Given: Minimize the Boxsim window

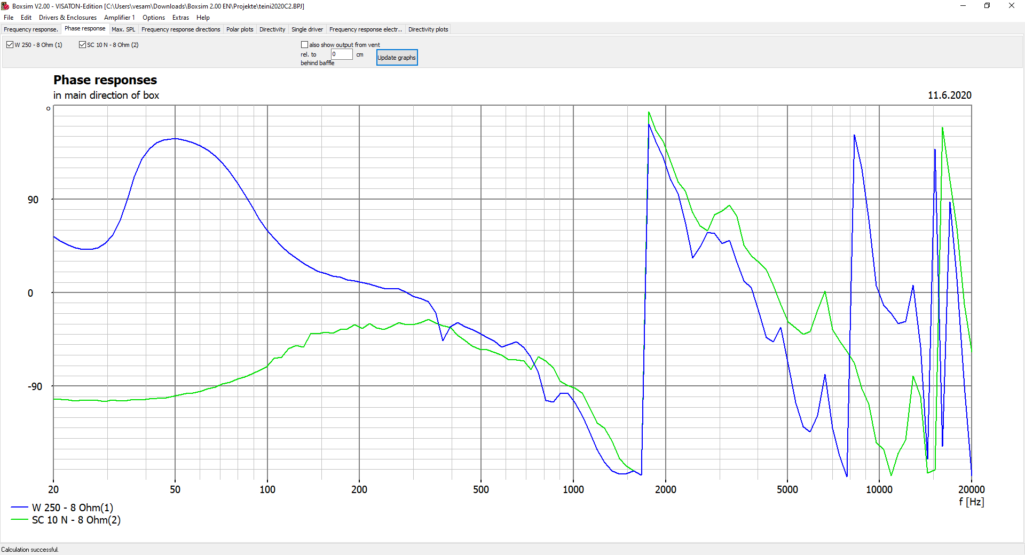Looking at the screenshot, I should [963, 6].
